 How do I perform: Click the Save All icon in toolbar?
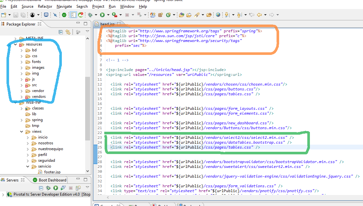pos(23,15)
